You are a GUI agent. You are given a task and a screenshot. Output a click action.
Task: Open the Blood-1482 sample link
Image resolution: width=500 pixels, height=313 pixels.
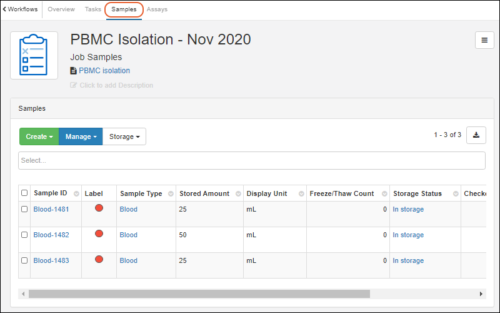point(51,235)
